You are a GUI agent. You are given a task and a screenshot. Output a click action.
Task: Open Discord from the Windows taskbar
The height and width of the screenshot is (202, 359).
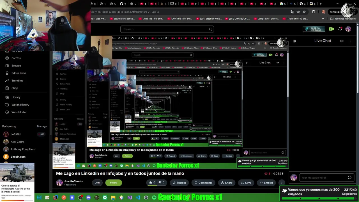[88, 198]
